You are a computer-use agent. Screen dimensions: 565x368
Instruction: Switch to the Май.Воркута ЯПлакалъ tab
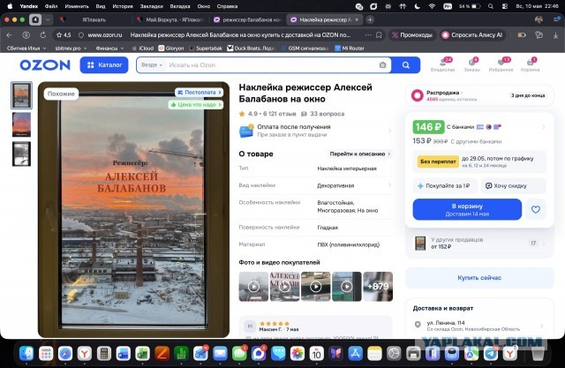pyautogui.click(x=170, y=19)
